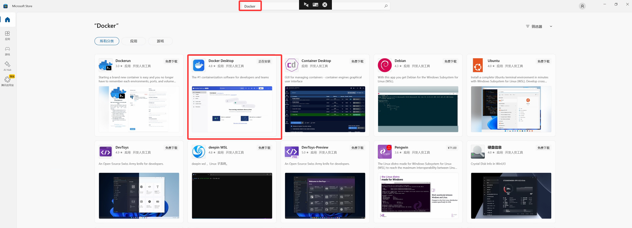Click the DevToys-Preview app icon

coord(292,152)
